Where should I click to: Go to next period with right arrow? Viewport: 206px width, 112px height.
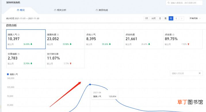click(182, 18)
